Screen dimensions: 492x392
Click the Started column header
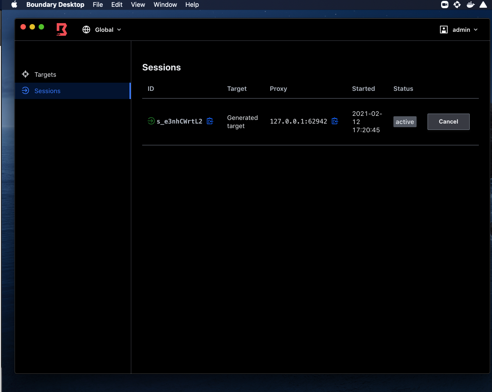click(363, 89)
